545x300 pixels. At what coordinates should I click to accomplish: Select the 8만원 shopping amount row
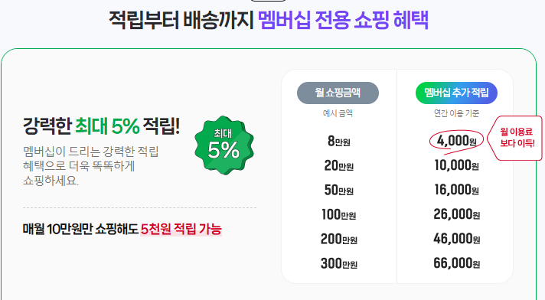click(x=339, y=141)
